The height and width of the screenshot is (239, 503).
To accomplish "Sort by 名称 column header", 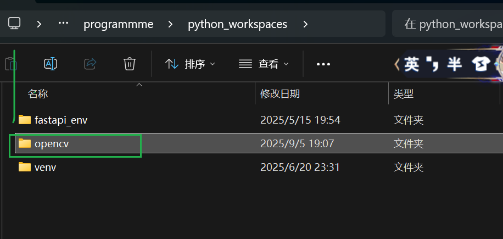I will 38,93.
